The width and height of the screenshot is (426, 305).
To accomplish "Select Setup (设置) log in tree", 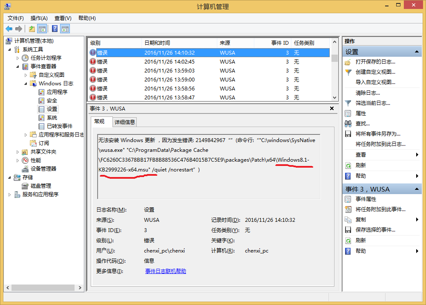I will pyautogui.click(x=52, y=109).
